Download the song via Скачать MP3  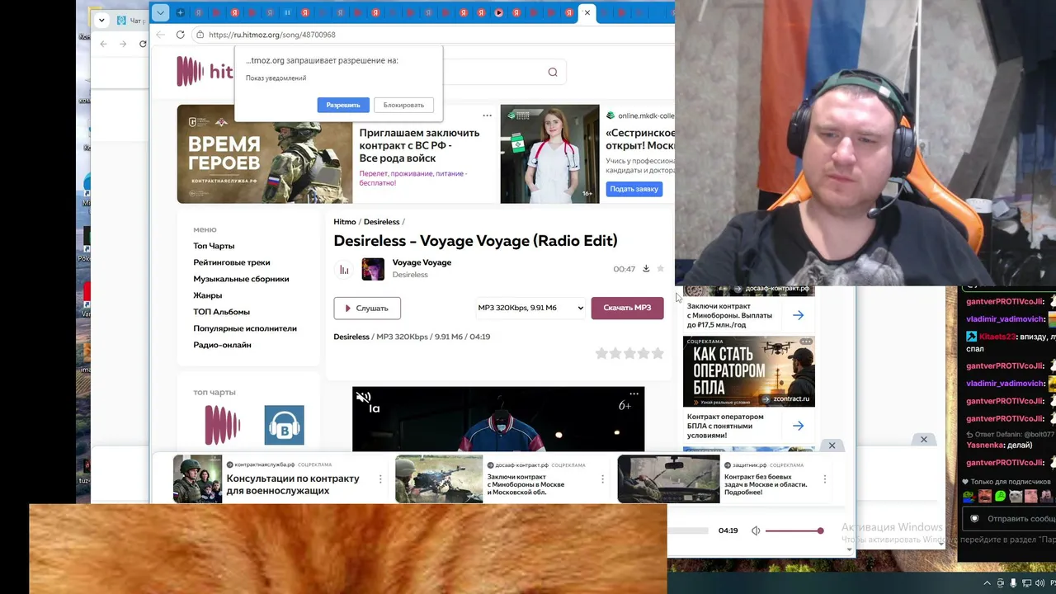627,308
